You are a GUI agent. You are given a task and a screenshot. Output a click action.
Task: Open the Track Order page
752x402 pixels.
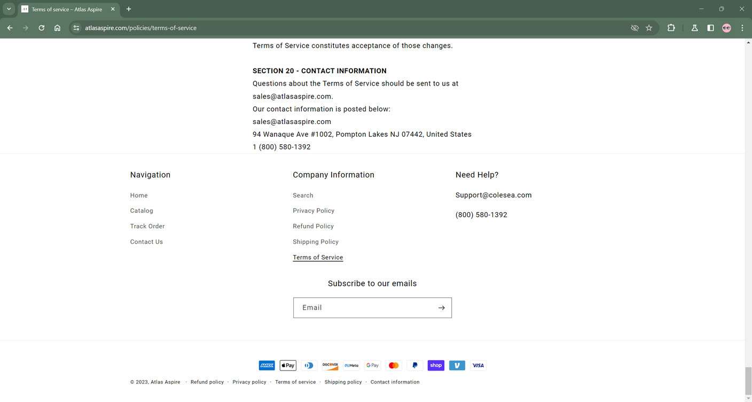point(147,226)
